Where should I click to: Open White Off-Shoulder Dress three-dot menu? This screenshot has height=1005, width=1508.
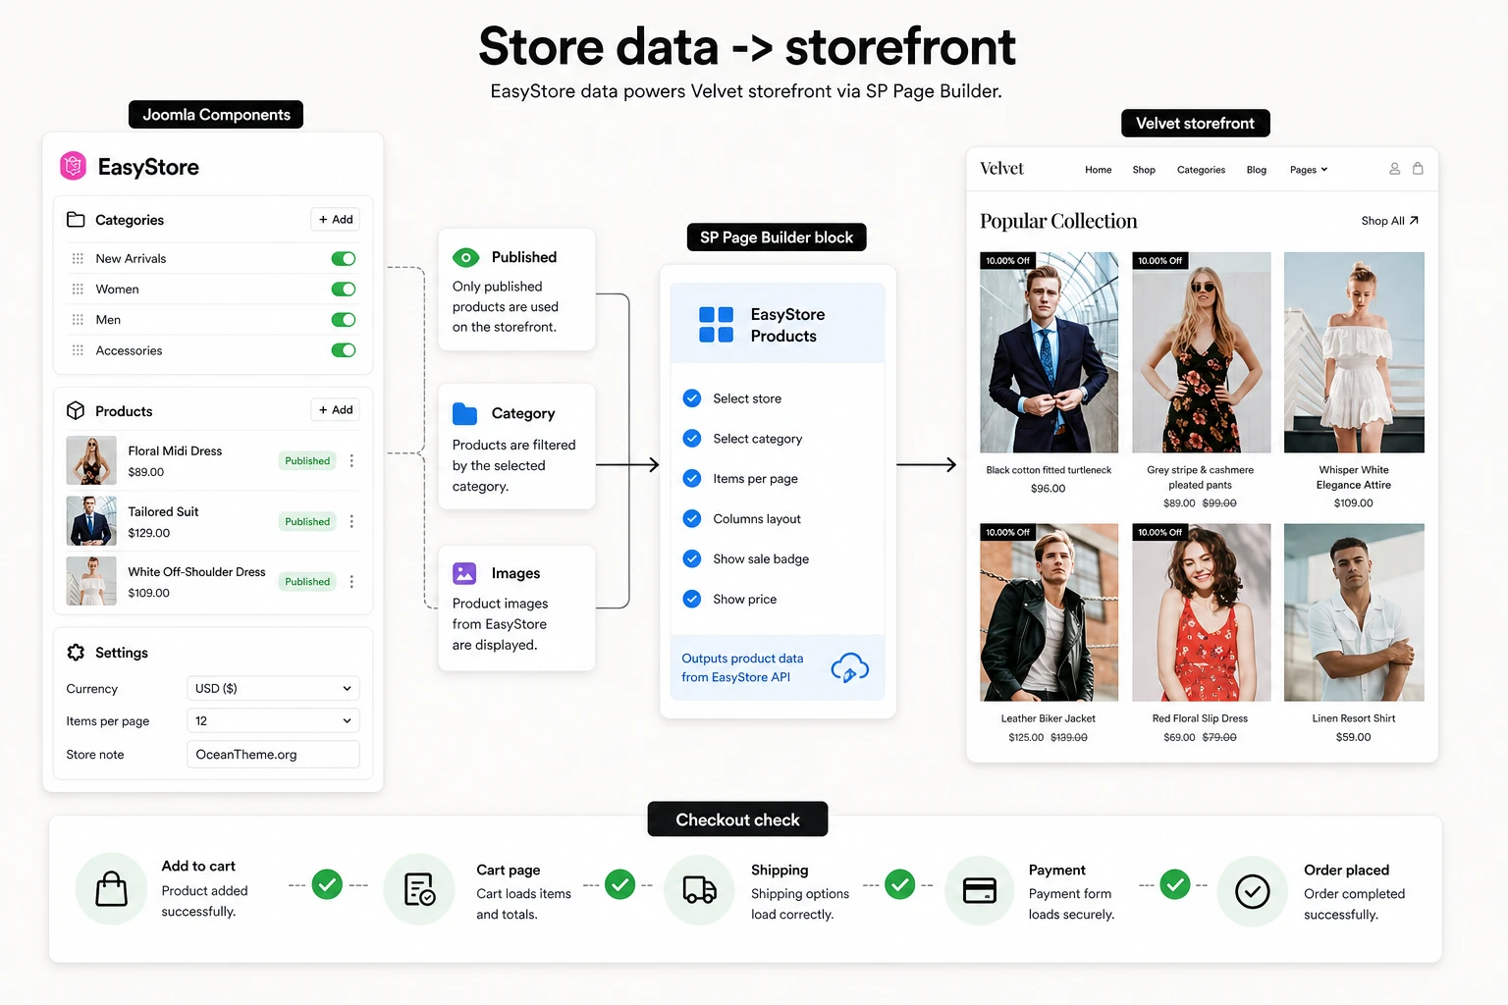[351, 582]
